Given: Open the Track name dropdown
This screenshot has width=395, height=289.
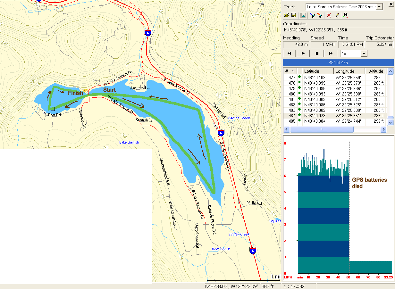Looking at the screenshot, I should click(x=379, y=7).
